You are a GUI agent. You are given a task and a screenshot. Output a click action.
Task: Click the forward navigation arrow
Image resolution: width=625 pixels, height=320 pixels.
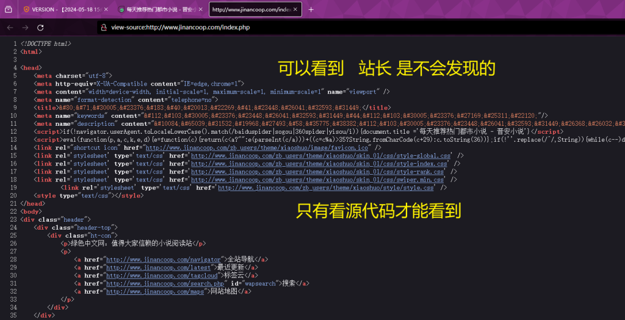point(25,27)
